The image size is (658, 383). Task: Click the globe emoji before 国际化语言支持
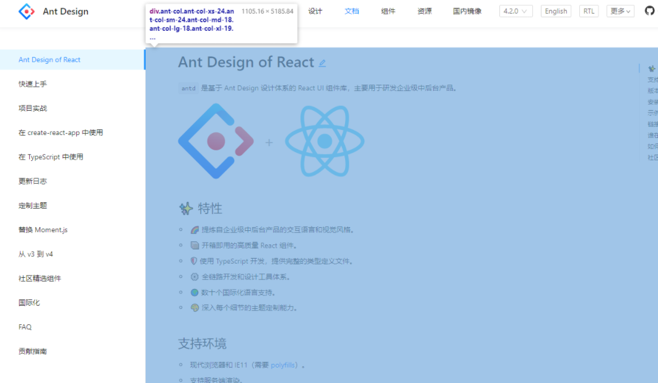pos(195,293)
